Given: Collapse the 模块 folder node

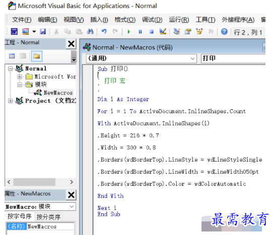Looking at the screenshot, I should pos(20,85).
